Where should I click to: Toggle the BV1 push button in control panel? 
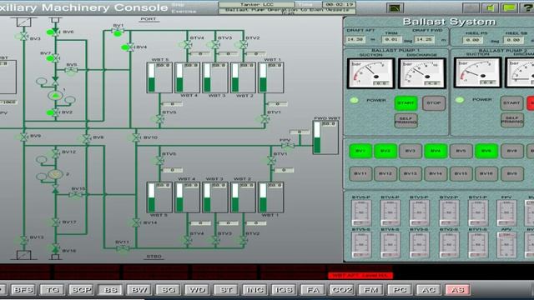(360, 151)
